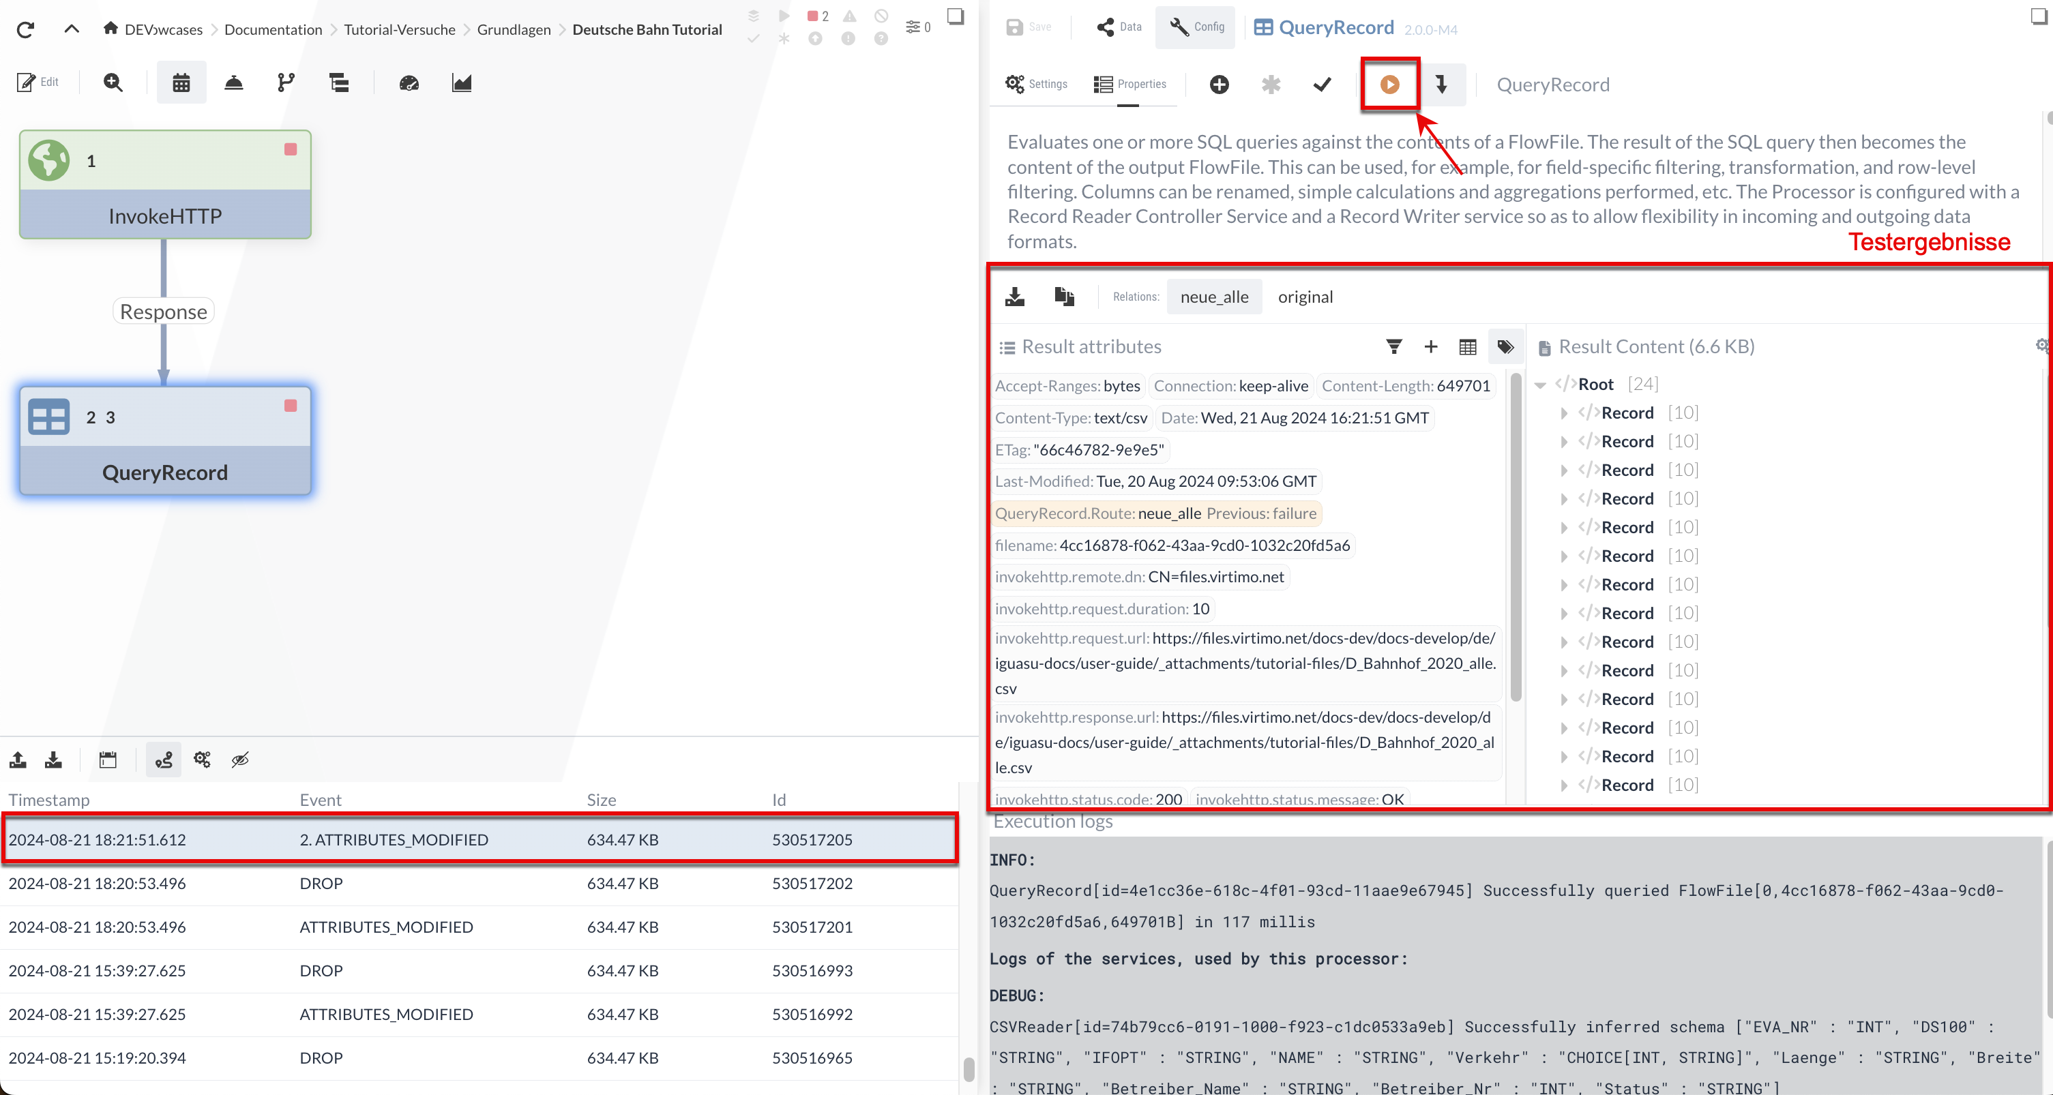Run the QueryRecord processor test
Screen dimensions: 2053x1095
(x=1389, y=85)
